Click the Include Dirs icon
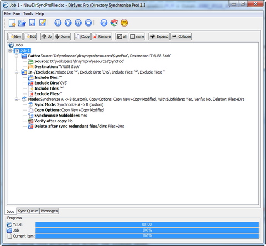 [30, 77]
